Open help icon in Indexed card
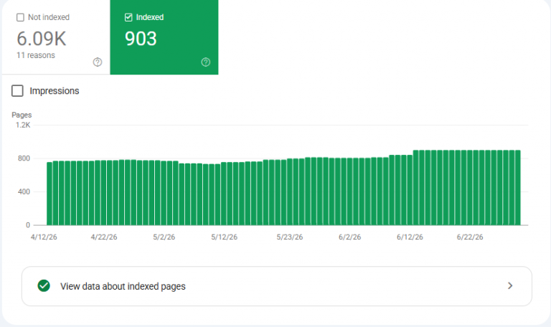 206,62
